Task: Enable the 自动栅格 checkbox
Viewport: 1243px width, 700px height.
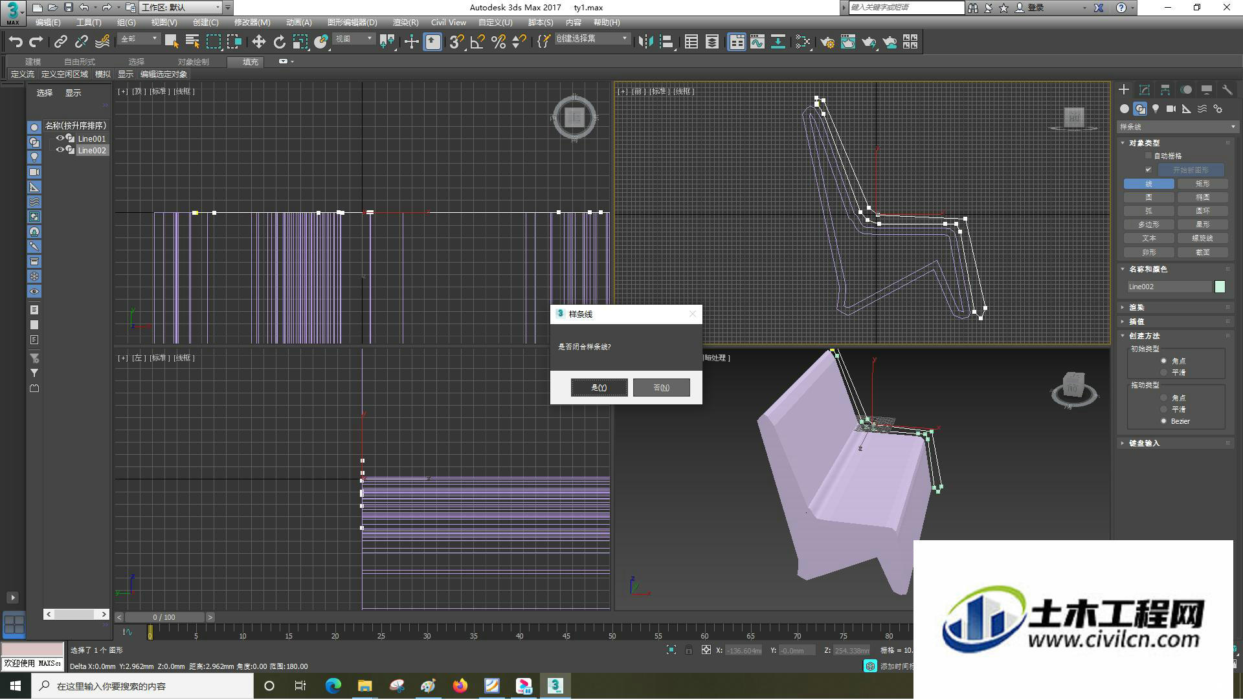Action: click(1148, 156)
